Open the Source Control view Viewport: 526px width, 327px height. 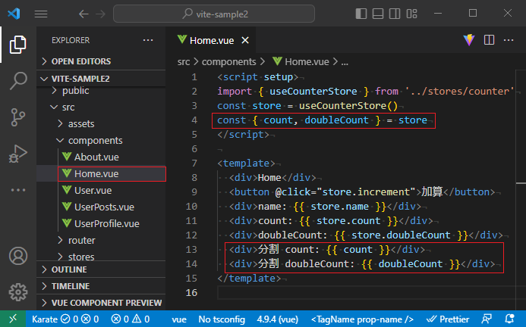(x=17, y=117)
